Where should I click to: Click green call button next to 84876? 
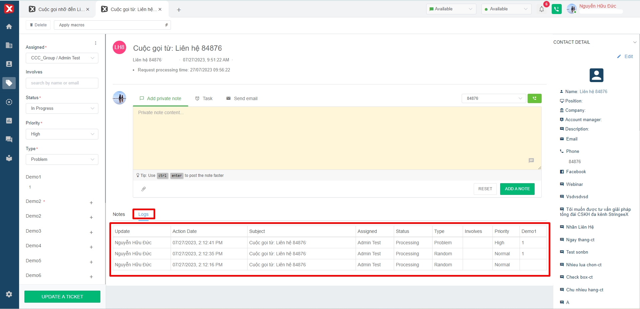(x=534, y=98)
